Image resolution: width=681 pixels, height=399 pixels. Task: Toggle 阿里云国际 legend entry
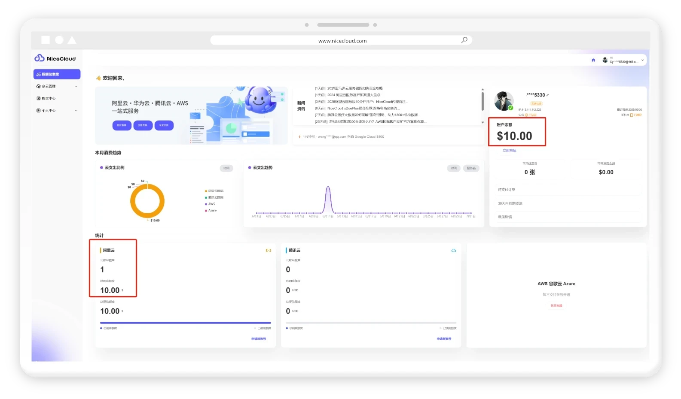[214, 191]
